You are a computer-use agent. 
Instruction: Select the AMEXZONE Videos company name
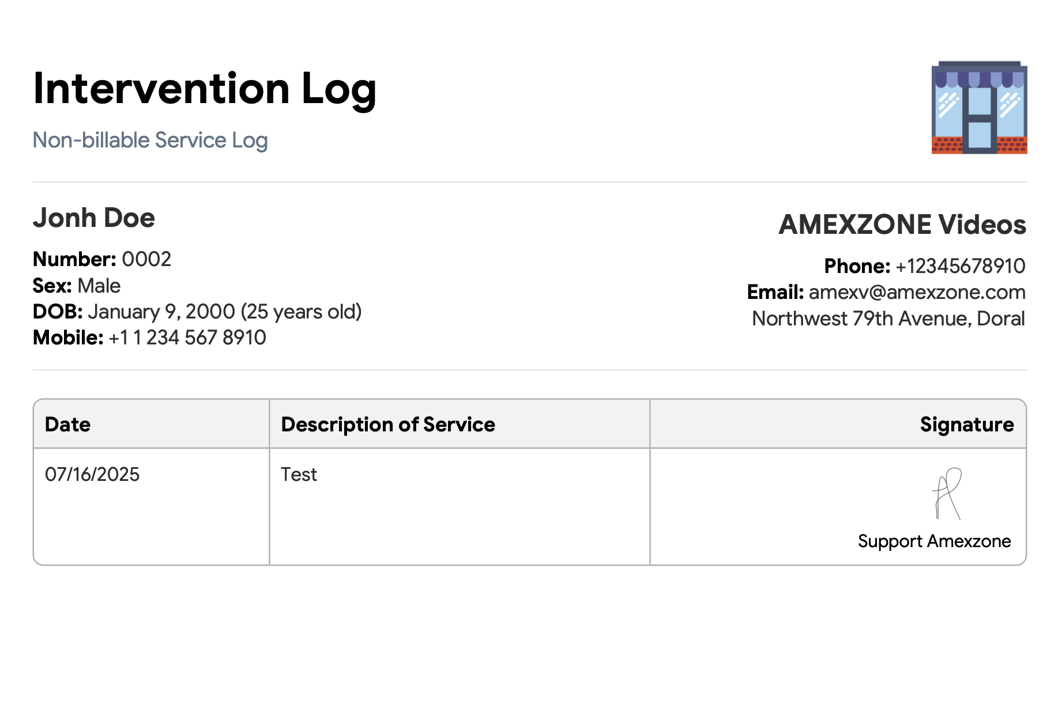click(x=902, y=225)
